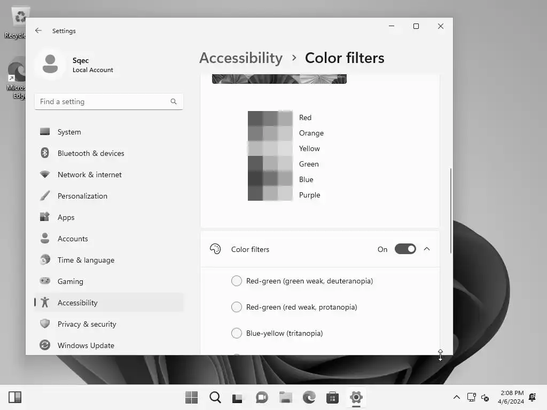Collapse the Color filters section chevron
The image size is (547, 410).
coord(427,249)
